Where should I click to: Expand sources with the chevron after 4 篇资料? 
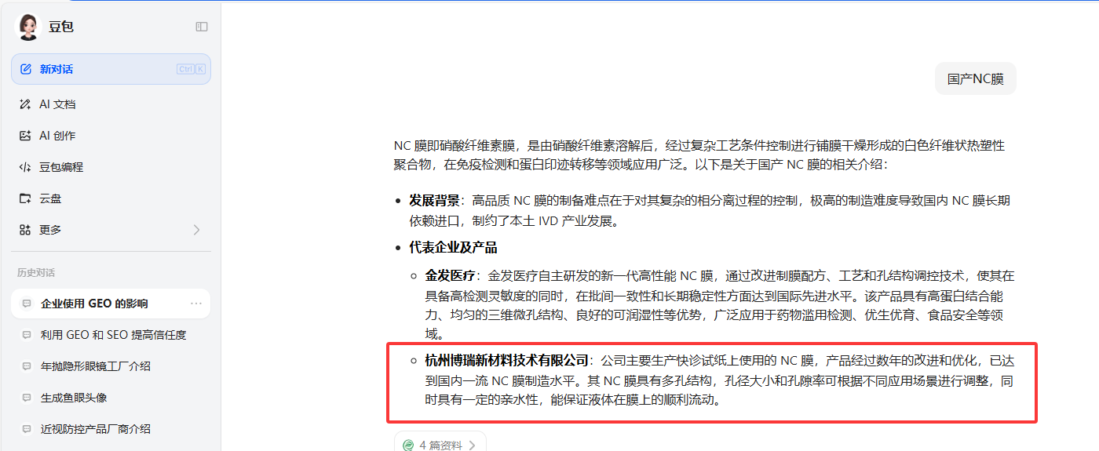click(x=472, y=445)
